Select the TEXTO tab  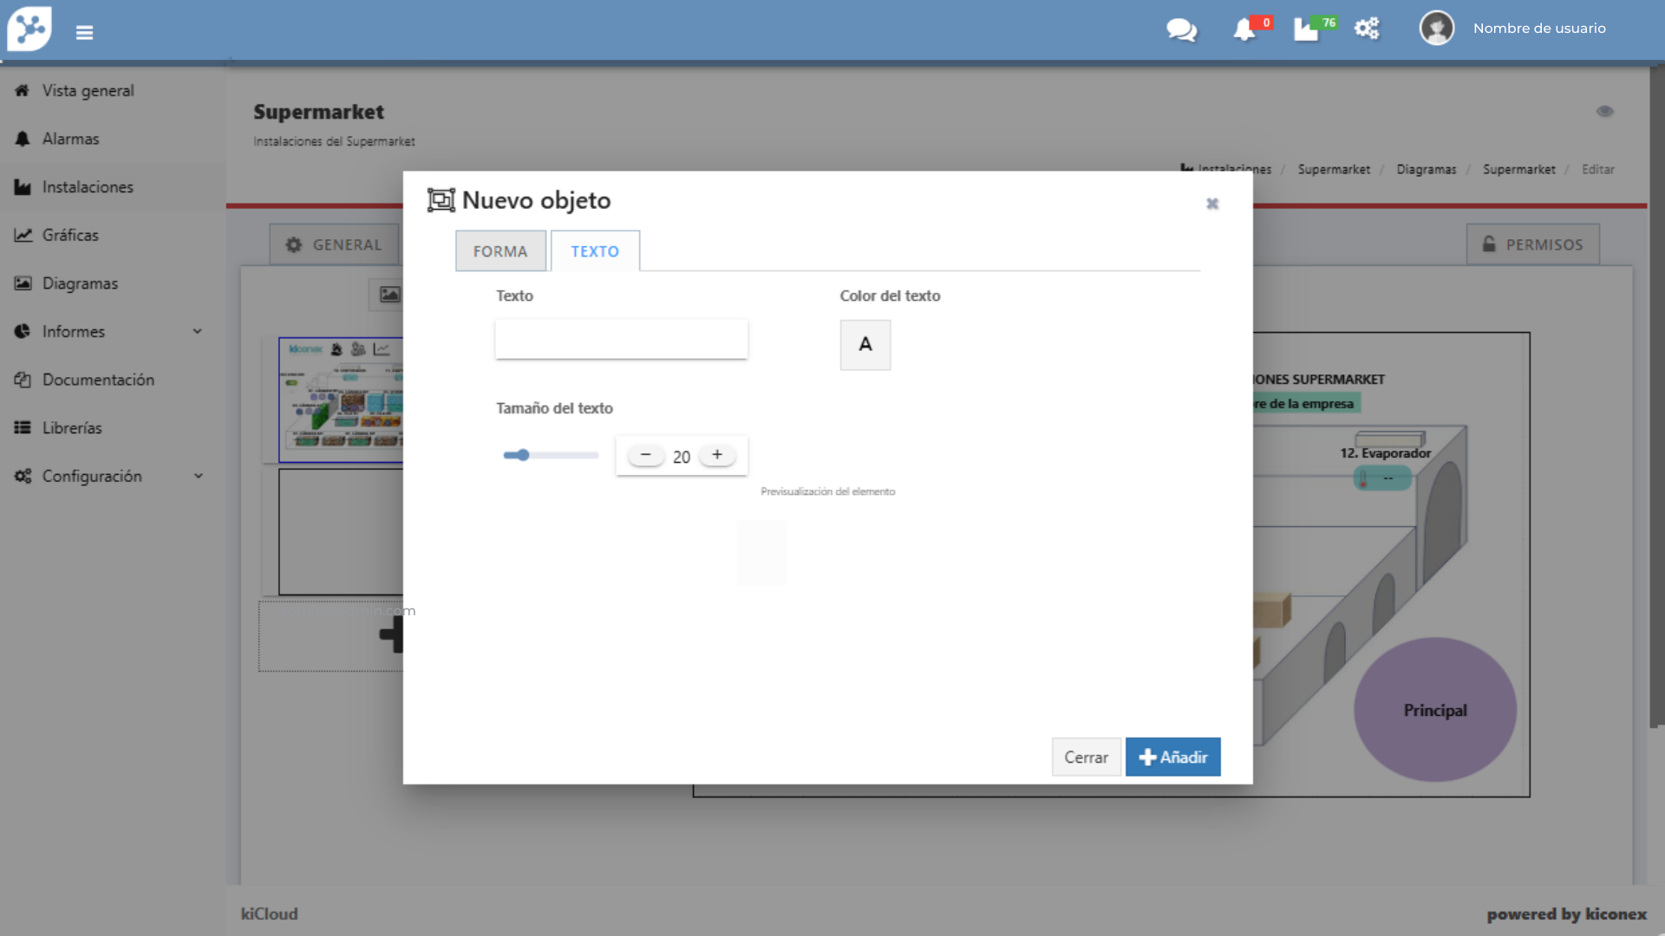click(x=595, y=251)
